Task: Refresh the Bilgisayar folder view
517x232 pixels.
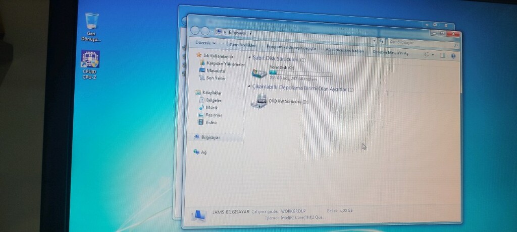Action: click(381, 41)
